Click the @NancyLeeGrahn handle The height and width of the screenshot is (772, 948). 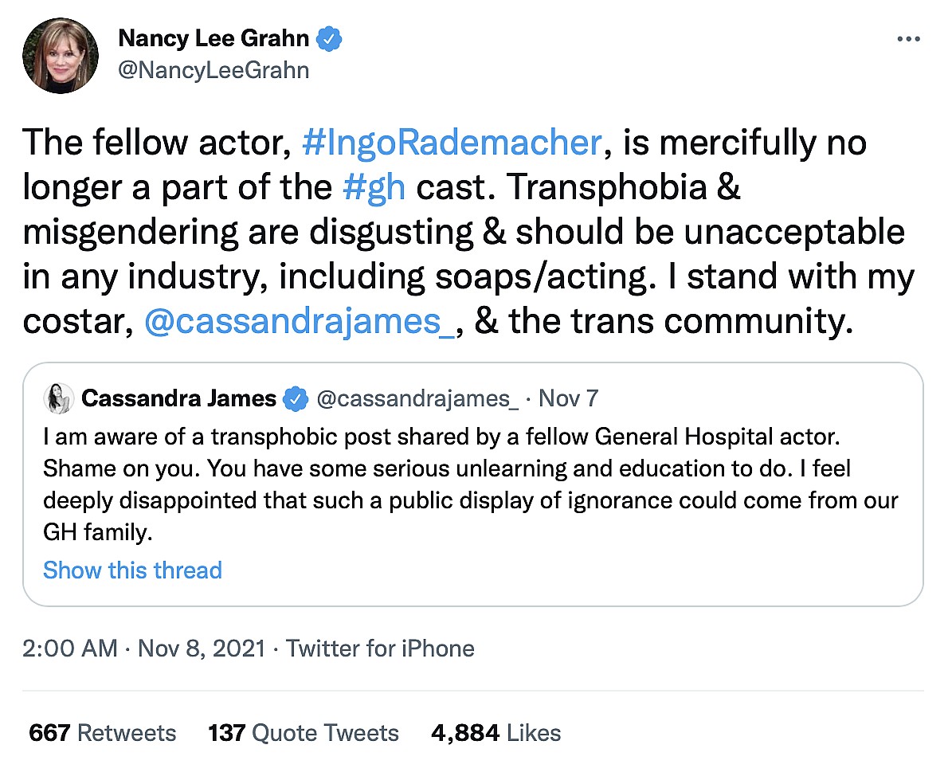tap(213, 70)
